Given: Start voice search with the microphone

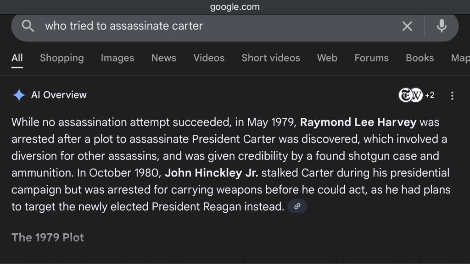Looking at the screenshot, I should 441,26.
